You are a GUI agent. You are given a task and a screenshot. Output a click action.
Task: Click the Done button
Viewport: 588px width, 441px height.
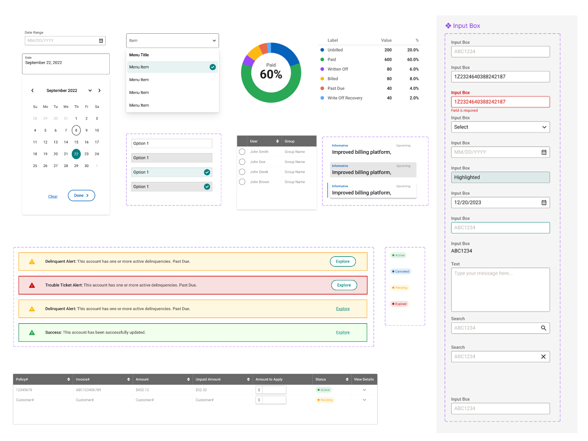pyautogui.click(x=81, y=195)
